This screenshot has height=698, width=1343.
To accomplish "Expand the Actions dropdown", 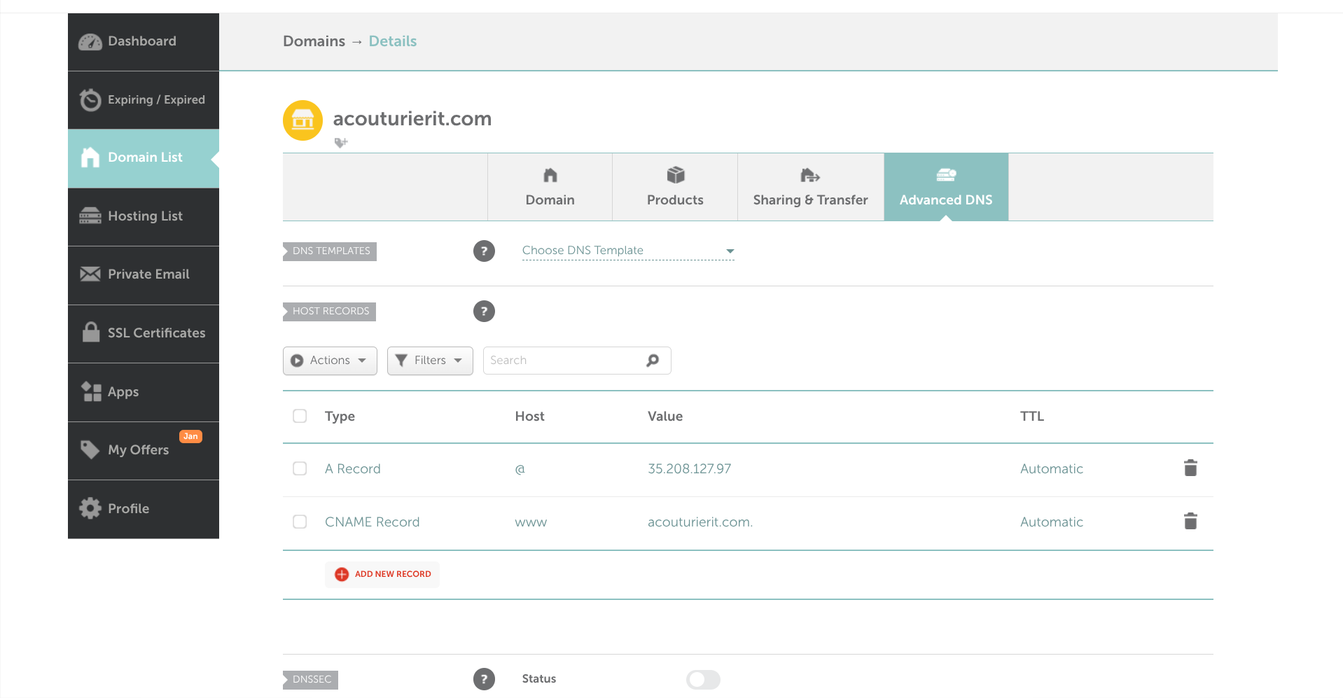I will tap(330, 361).
